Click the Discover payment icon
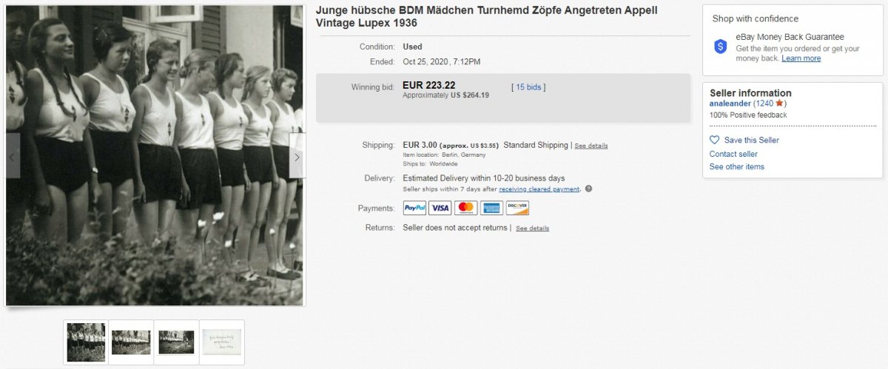 click(x=517, y=208)
